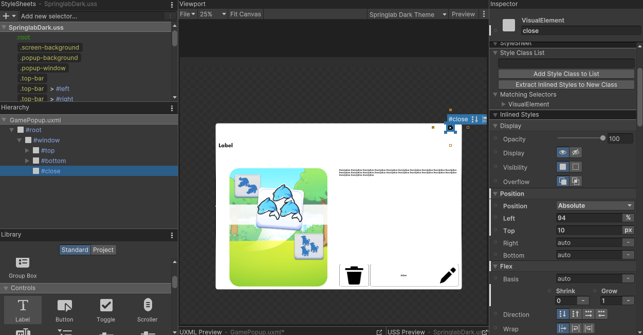Set Flex Wrap to wrap
Viewport: 643px width, 335px height.
(x=575, y=328)
